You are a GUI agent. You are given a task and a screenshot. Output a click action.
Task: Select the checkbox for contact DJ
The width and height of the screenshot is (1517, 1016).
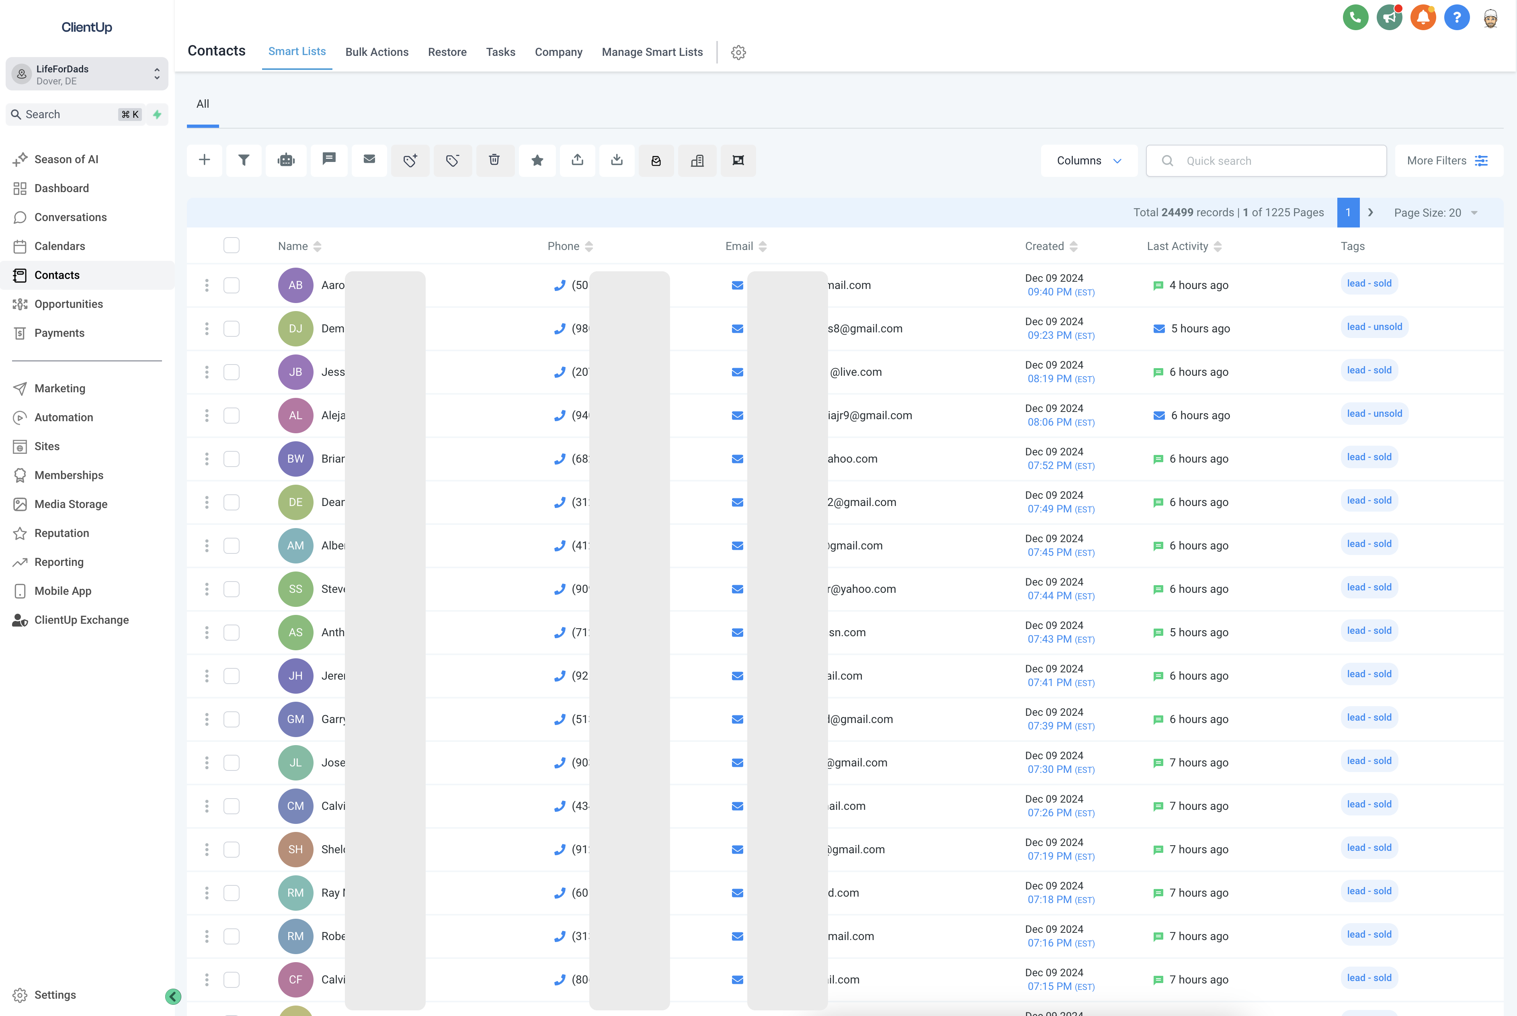(232, 328)
